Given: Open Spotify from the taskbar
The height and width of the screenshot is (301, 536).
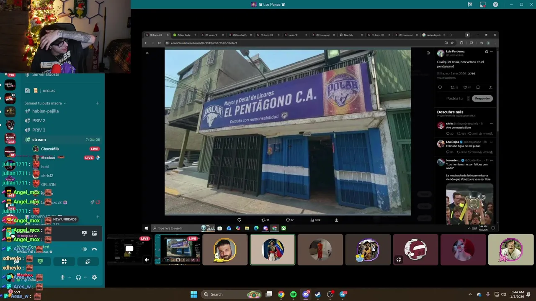Looking at the screenshot, I should click(293, 294).
